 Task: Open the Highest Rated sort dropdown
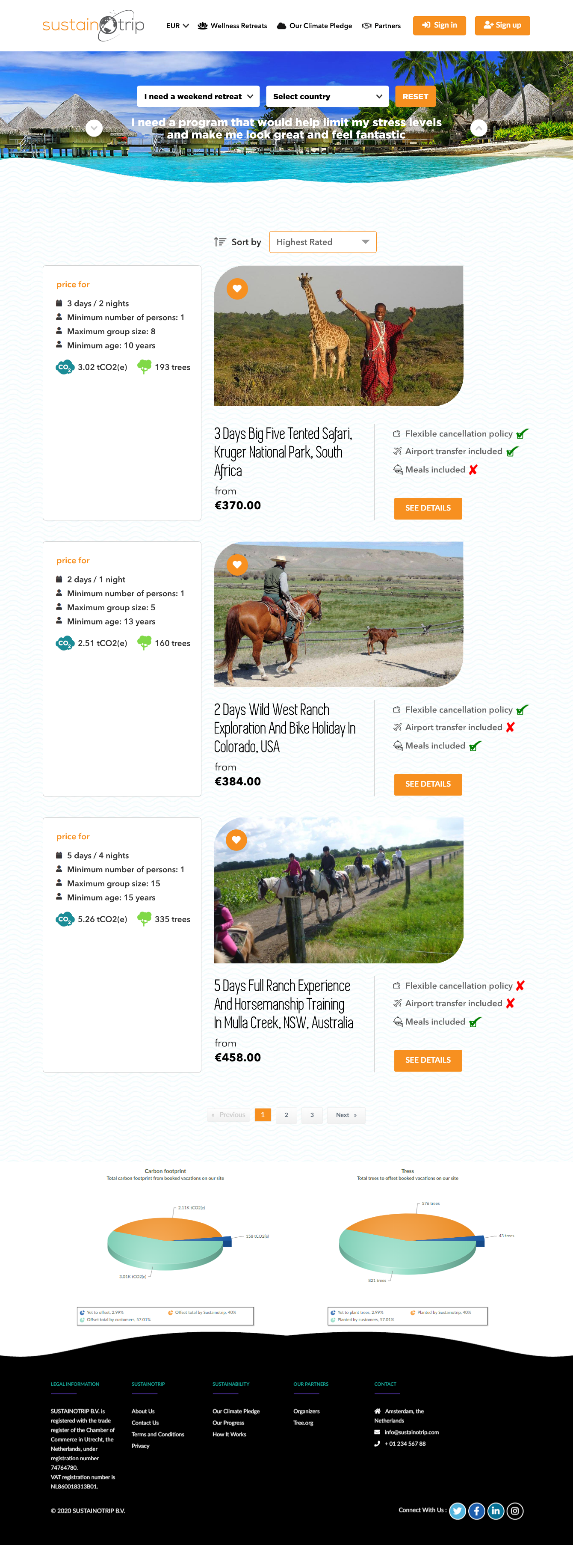(323, 242)
